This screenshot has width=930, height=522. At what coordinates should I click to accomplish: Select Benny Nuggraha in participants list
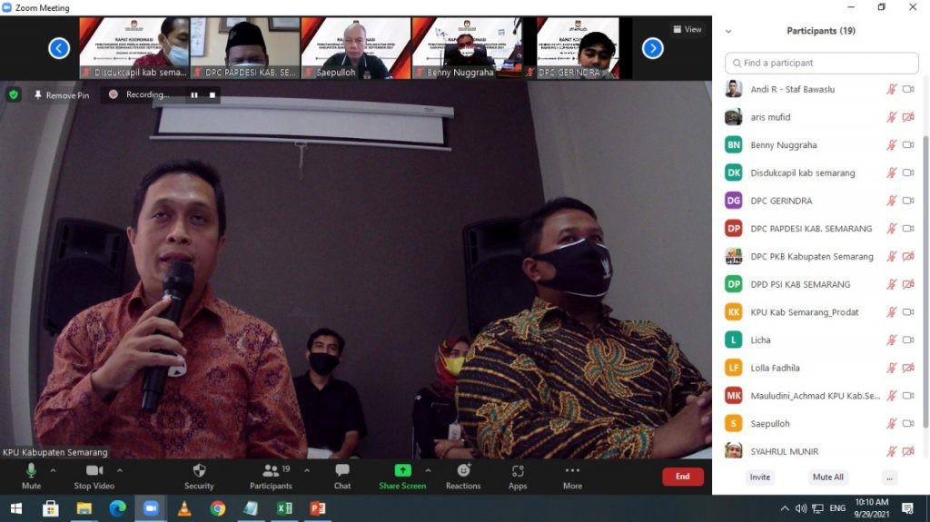pos(783,145)
